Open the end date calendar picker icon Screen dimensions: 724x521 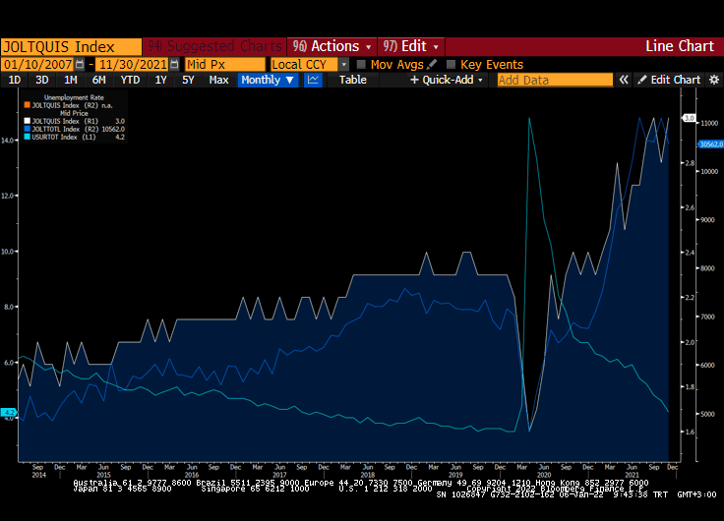pyautogui.click(x=174, y=64)
